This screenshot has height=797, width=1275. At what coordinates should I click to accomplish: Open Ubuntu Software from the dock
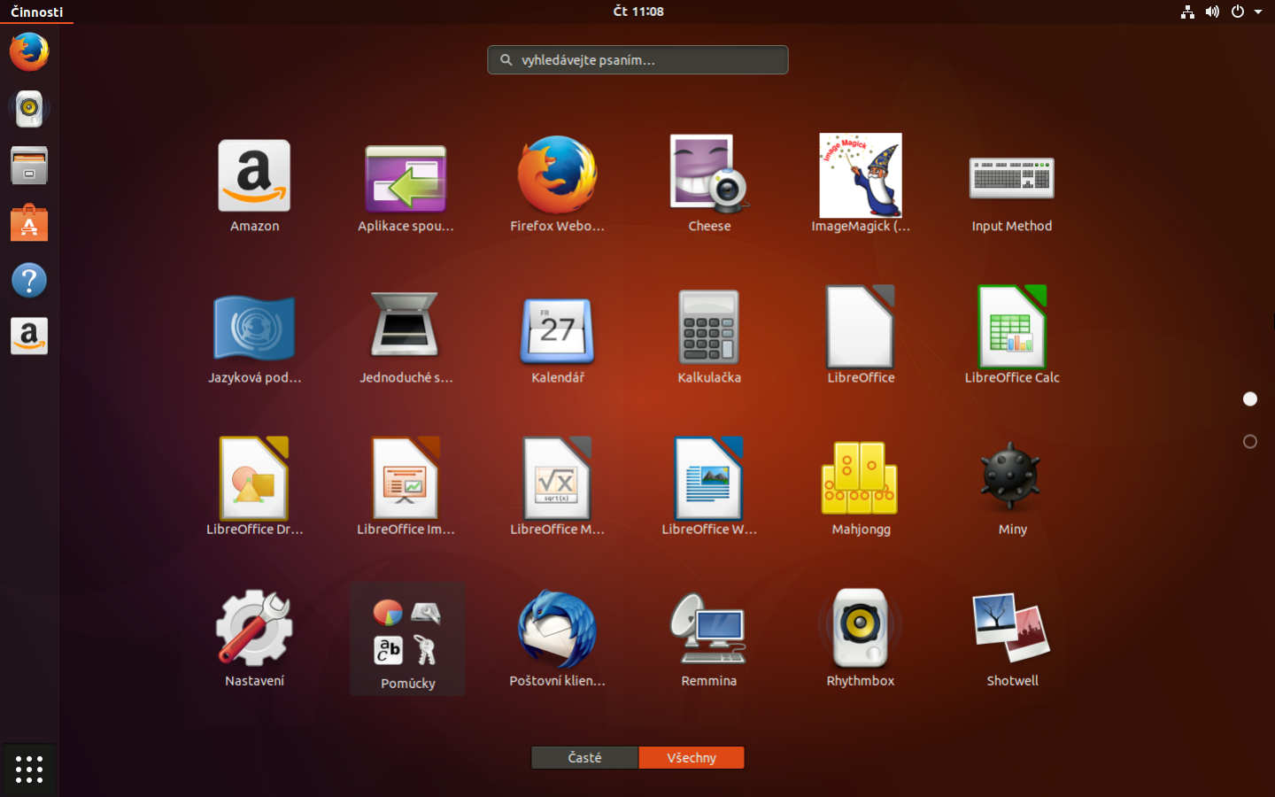(x=29, y=223)
